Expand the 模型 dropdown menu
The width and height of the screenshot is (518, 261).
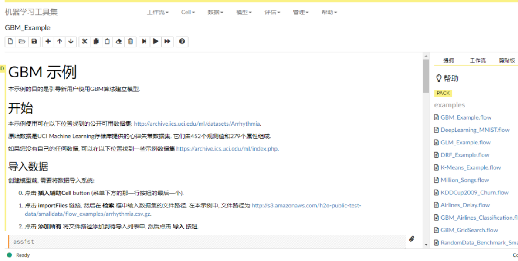(x=244, y=12)
